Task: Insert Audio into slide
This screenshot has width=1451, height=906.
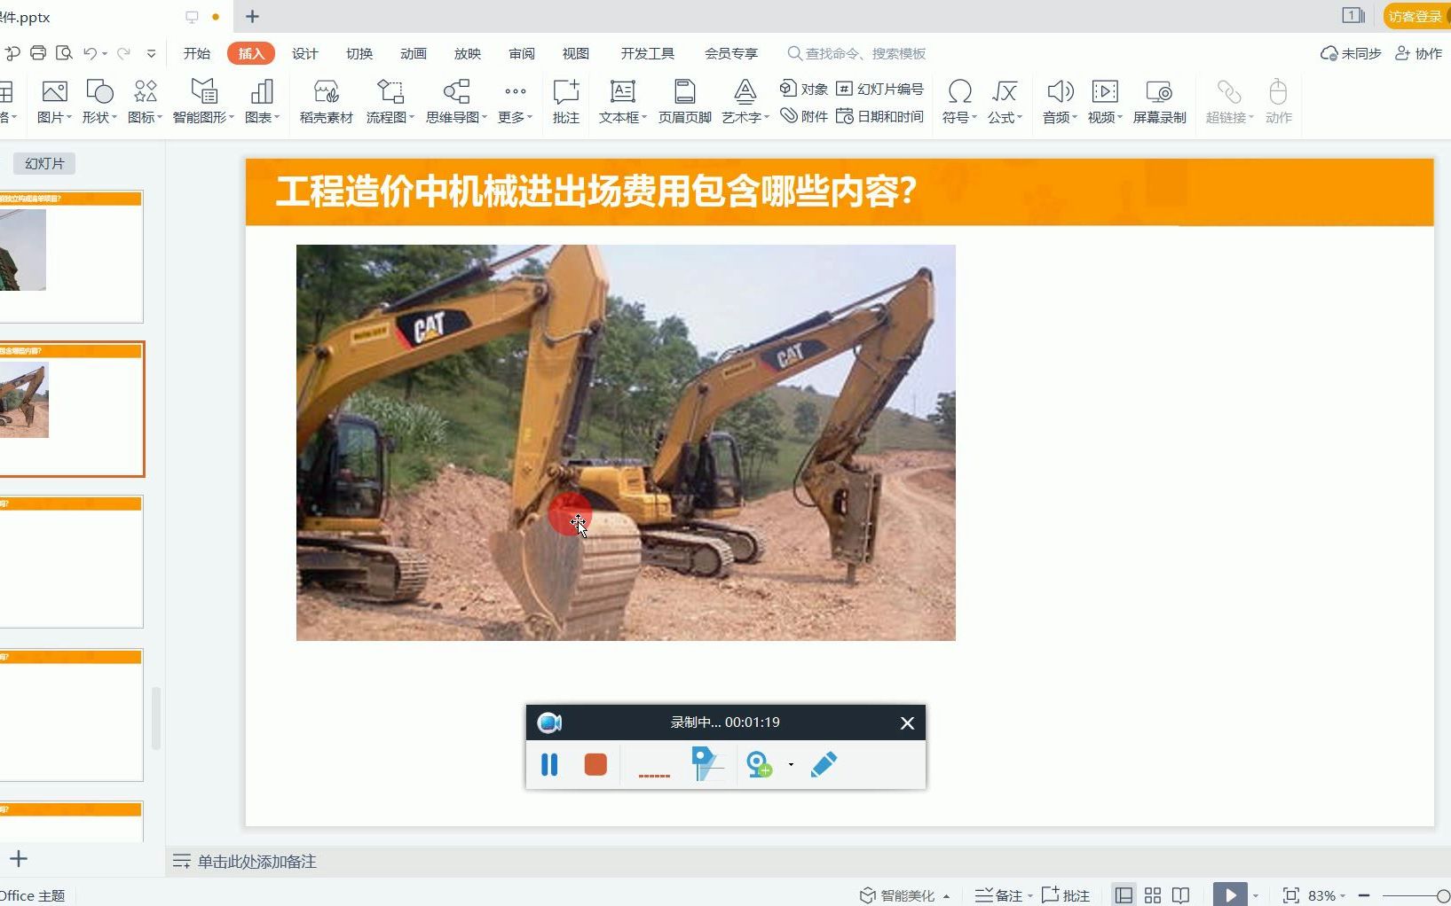Action: click(x=1060, y=101)
